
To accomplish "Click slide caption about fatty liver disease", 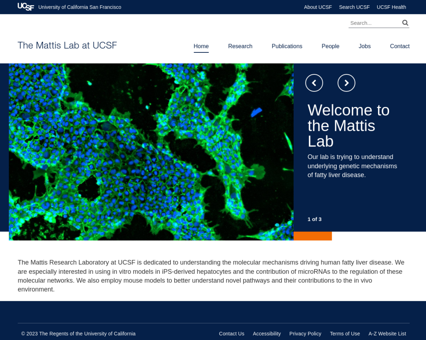I will click(x=352, y=166).
